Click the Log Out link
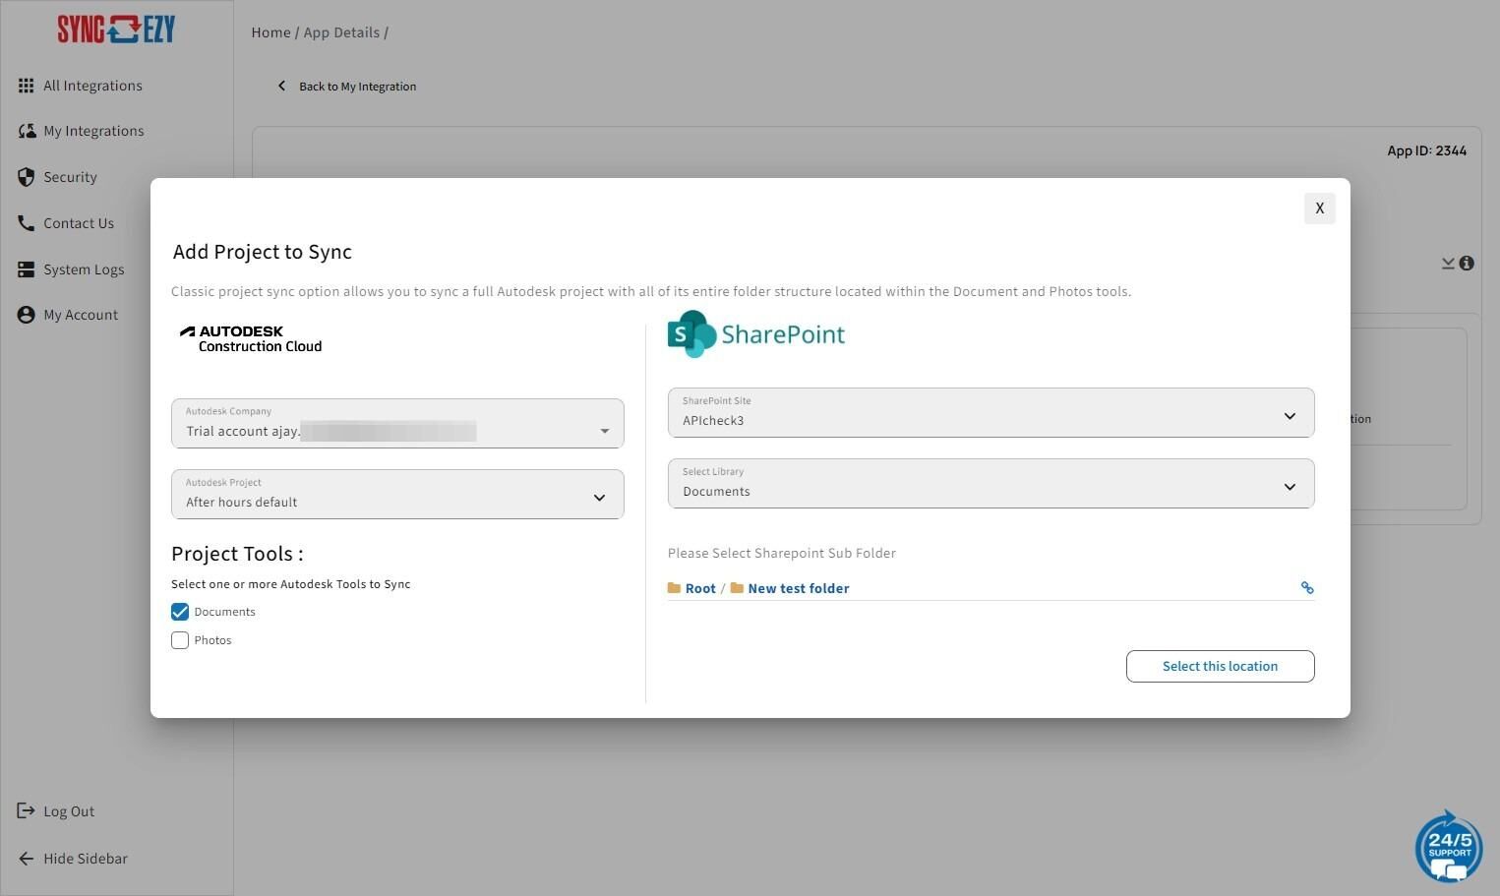The height and width of the screenshot is (896, 1500). 69,811
